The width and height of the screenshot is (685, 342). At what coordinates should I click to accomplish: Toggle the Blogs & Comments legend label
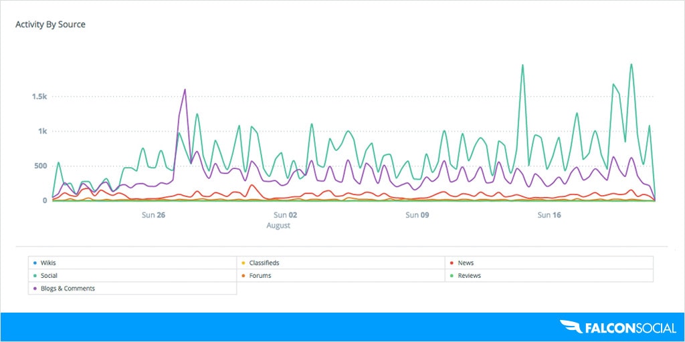pyautogui.click(x=68, y=289)
